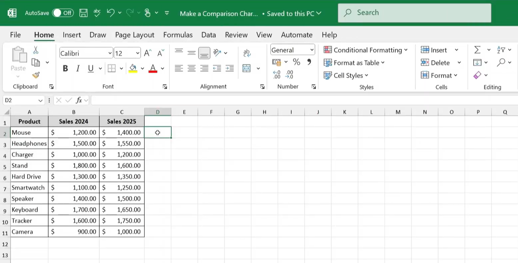Click the Clear eraser icon

477,75
